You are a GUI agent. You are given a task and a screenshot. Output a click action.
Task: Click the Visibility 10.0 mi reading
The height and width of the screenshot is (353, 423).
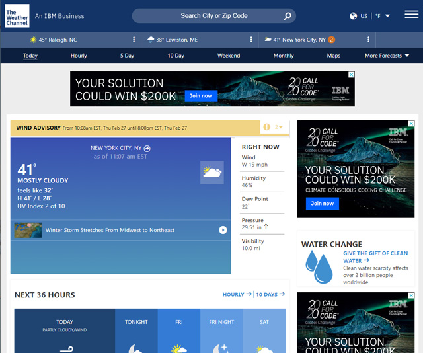(252, 245)
